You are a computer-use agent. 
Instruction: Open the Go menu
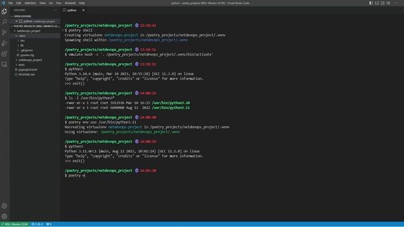pos(51,3)
